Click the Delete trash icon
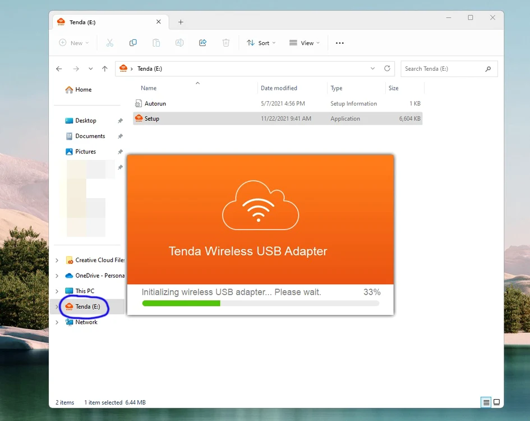The width and height of the screenshot is (530, 421). pyautogui.click(x=226, y=43)
